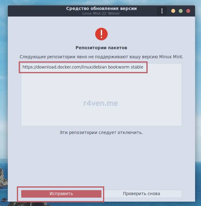Click Проверить снова to recheck
This screenshot has height=206, width=201.
[141, 194]
